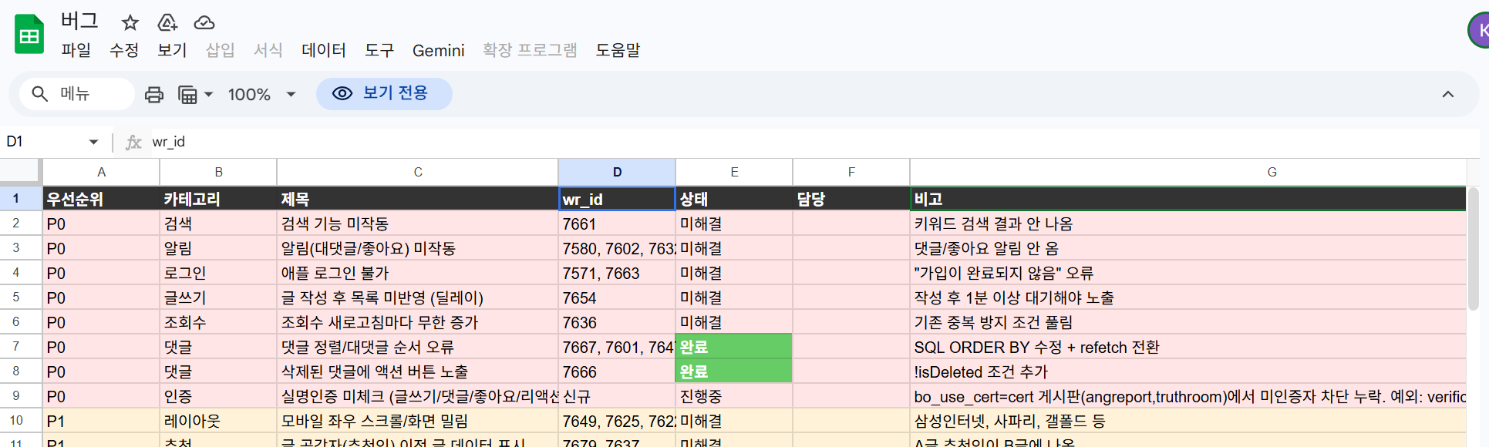Click the fx function icon
This screenshot has width=1489, height=447.
(133, 142)
